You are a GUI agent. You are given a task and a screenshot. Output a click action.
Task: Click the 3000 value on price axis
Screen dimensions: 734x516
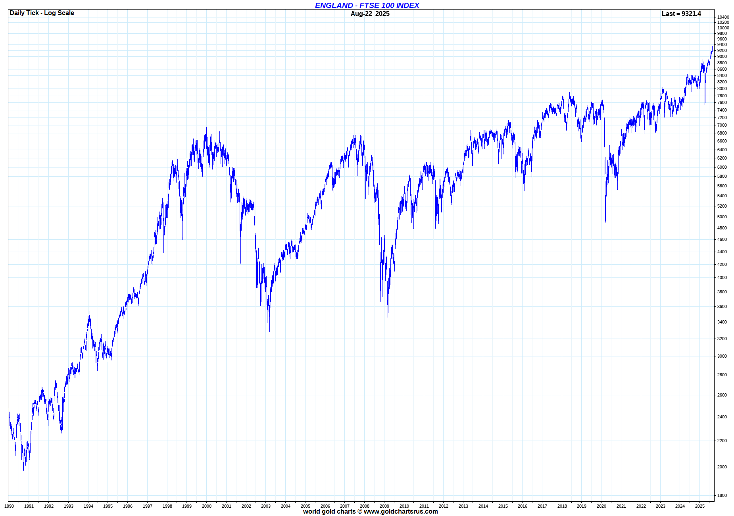point(722,356)
